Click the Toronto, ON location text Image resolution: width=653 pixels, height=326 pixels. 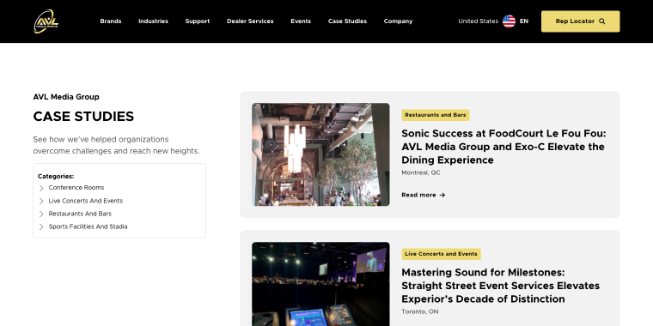coord(420,311)
